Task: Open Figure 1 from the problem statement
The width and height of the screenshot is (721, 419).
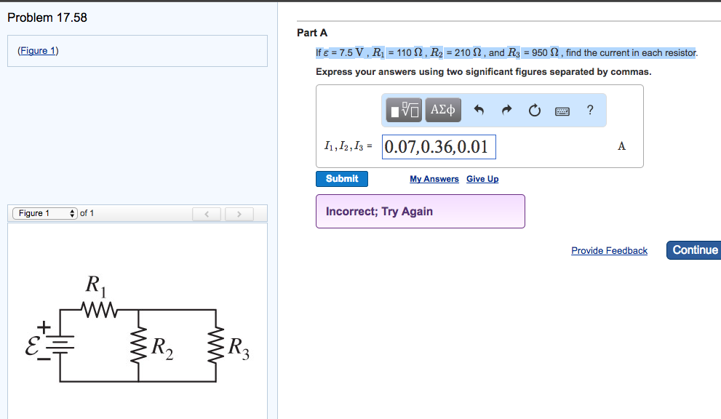Action: click(37, 50)
